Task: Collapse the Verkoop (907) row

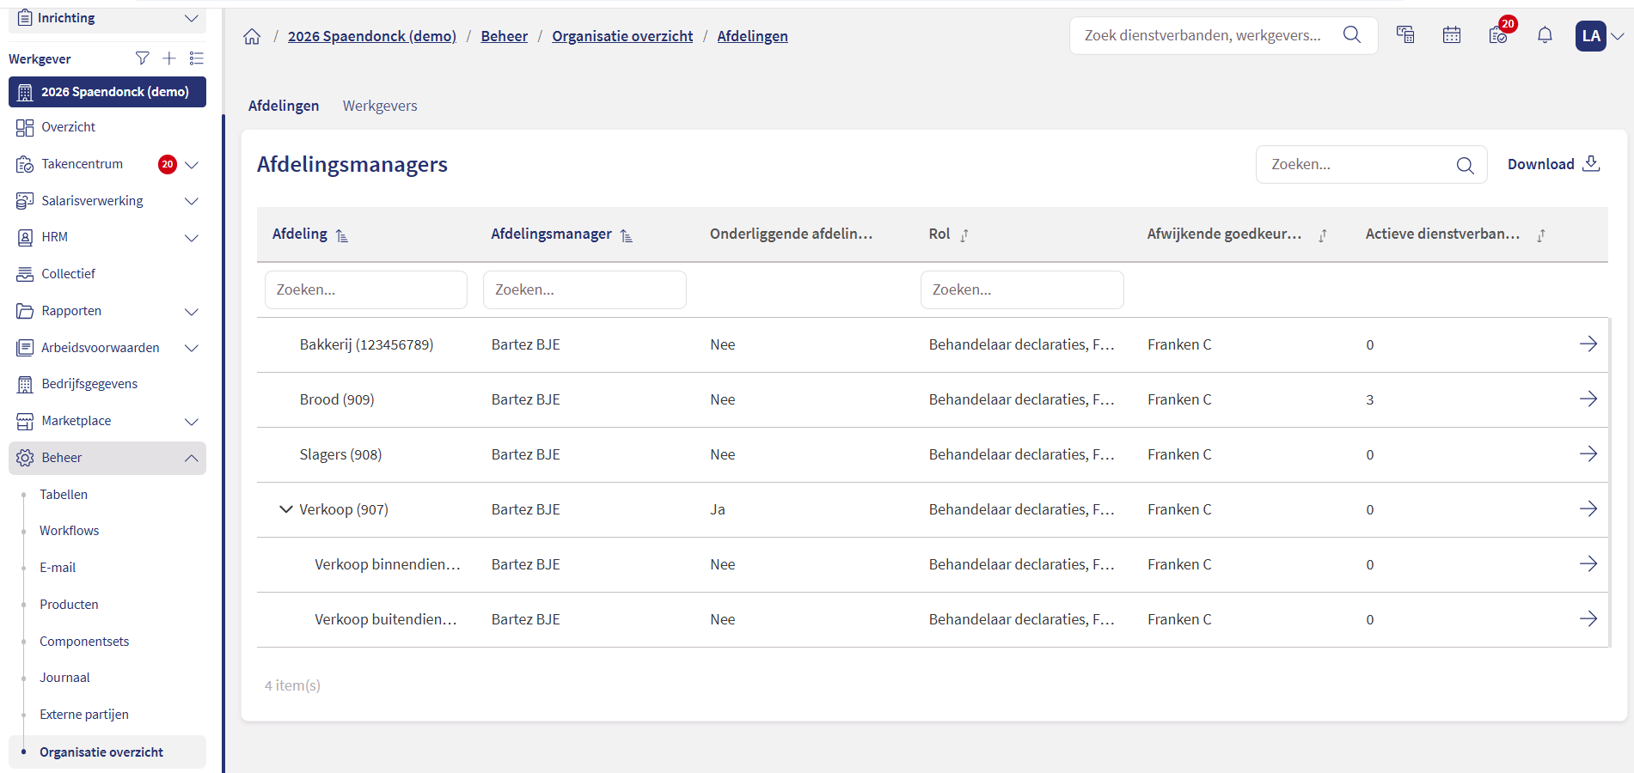Action: (x=286, y=509)
